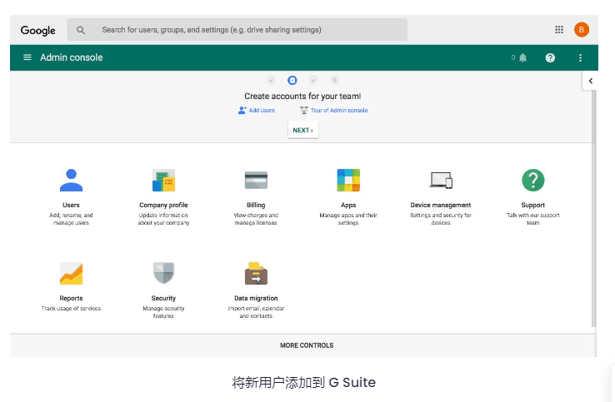615x402 pixels.
Task: Click 'Talk with our support team' description
Action: point(533,219)
